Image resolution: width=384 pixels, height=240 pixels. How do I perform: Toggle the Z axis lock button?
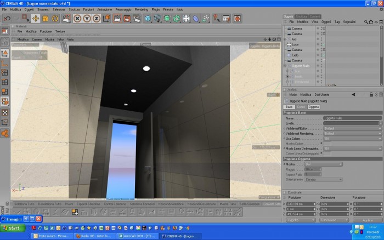(97, 19)
